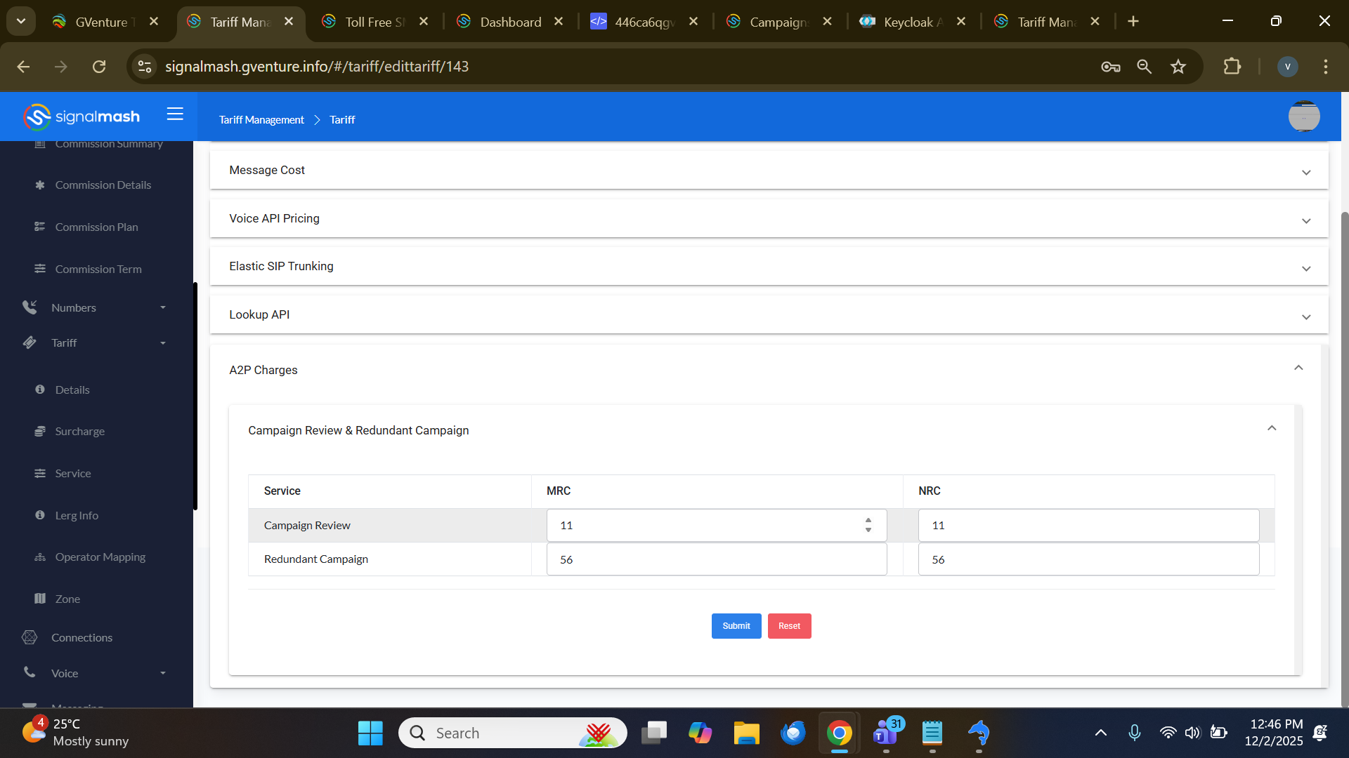Collapse Campaign Review & Redundant Campaign panel

tap(1271, 428)
